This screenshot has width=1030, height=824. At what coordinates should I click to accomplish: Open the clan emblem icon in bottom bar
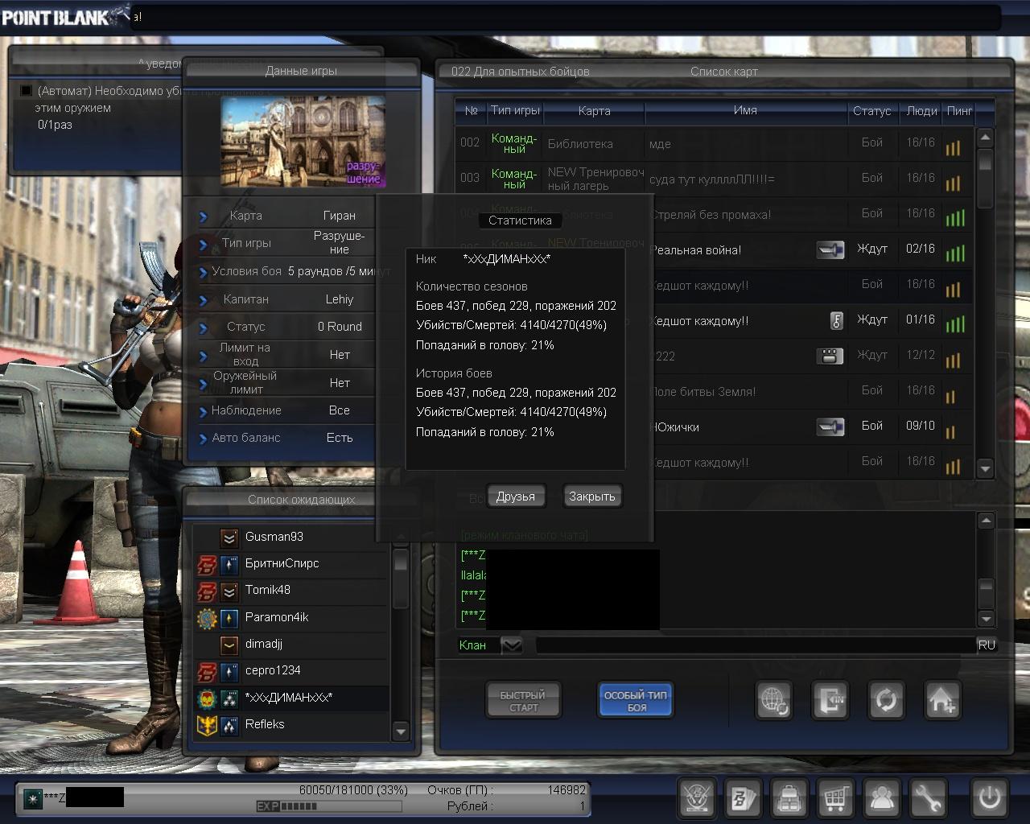point(697,798)
